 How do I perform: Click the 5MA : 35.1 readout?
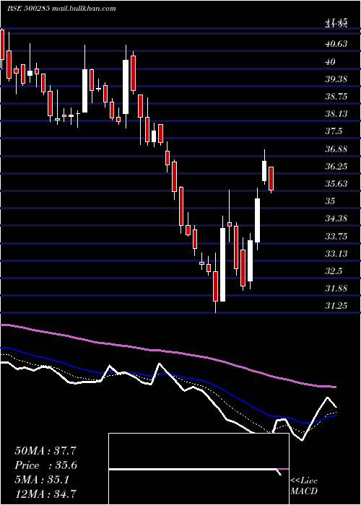(x=42, y=480)
